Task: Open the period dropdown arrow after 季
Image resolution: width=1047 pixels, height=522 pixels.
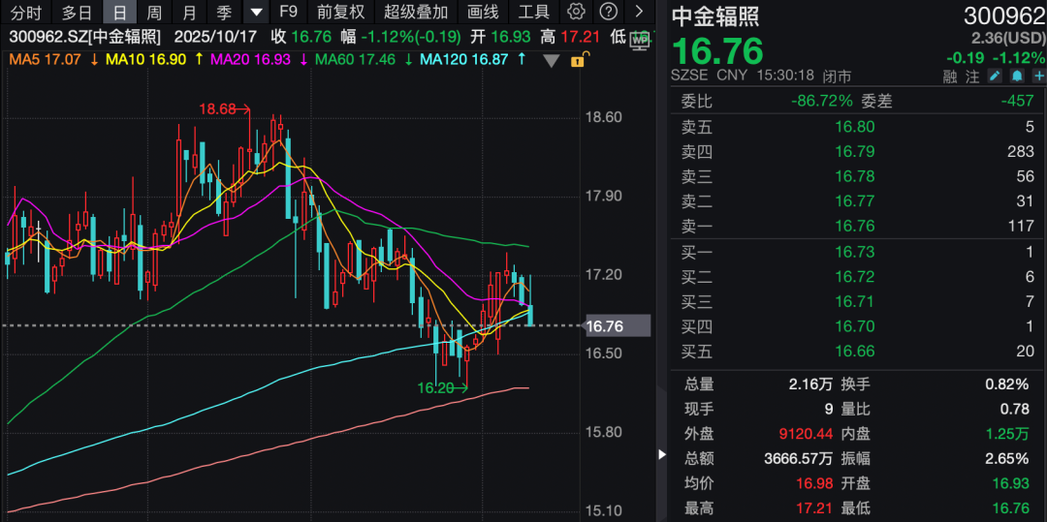Action: [x=256, y=13]
